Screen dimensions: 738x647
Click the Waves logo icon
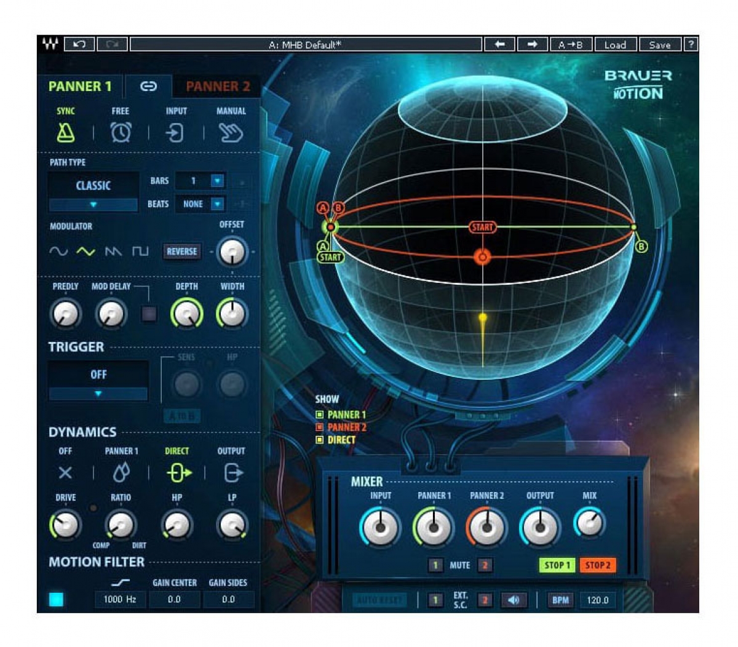(x=50, y=44)
